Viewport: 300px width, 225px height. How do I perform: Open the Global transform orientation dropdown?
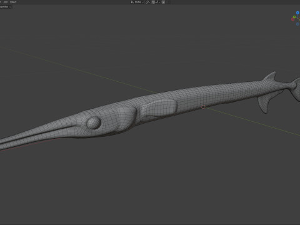click(x=137, y=2)
